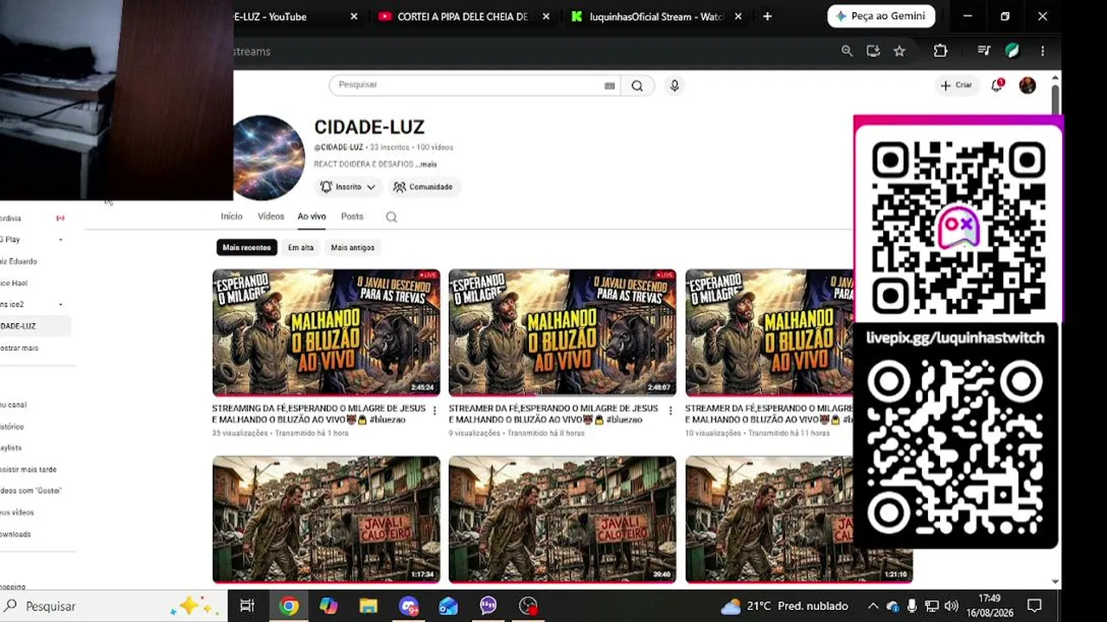Close the CORTEI A PIPA tab
The height and width of the screenshot is (622, 1107).
coord(546,16)
